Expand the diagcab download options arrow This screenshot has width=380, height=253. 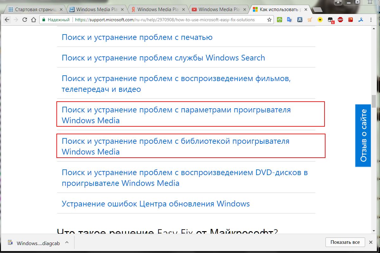point(67,242)
